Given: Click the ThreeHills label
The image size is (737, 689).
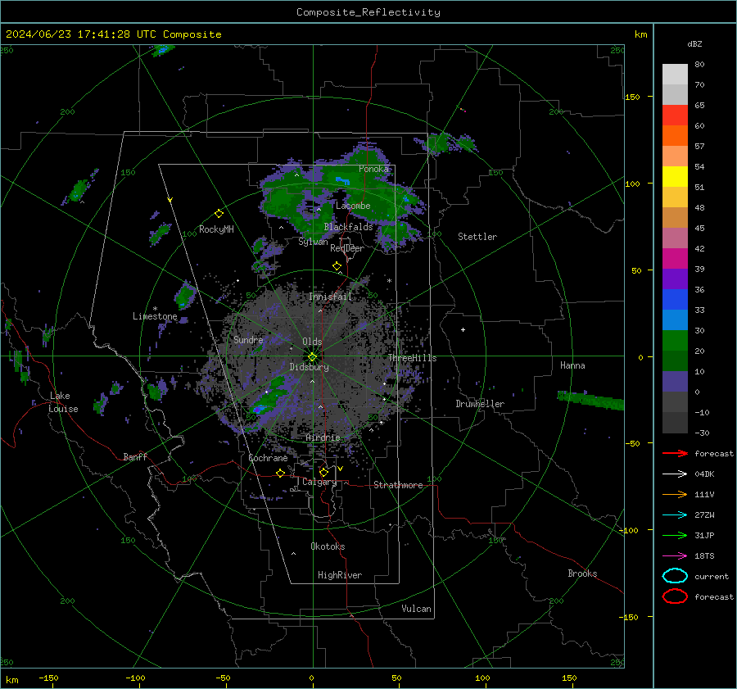Looking at the screenshot, I should pos(412,358).
